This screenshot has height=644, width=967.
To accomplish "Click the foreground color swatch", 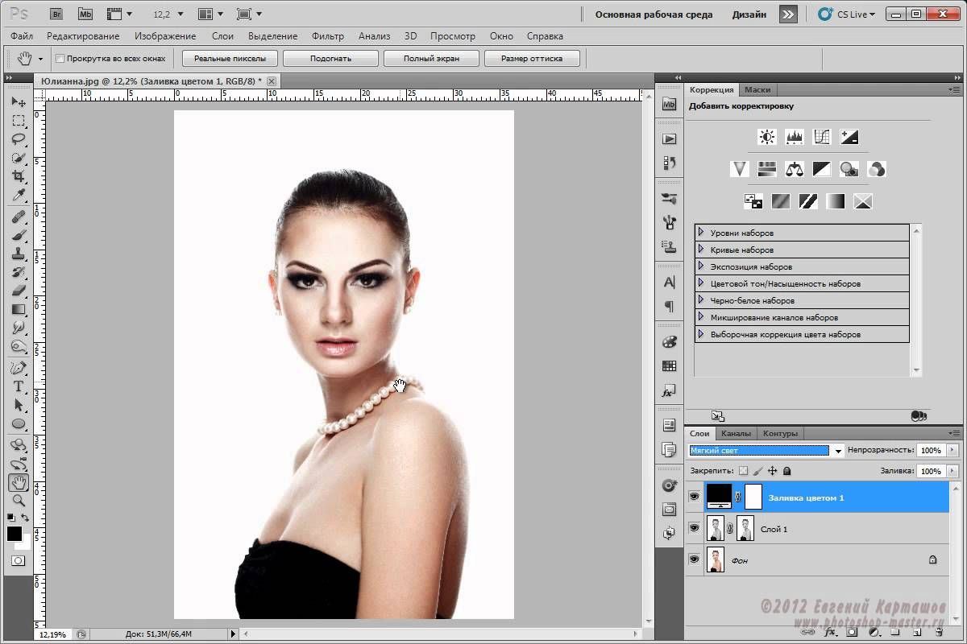I will [14, 534].
